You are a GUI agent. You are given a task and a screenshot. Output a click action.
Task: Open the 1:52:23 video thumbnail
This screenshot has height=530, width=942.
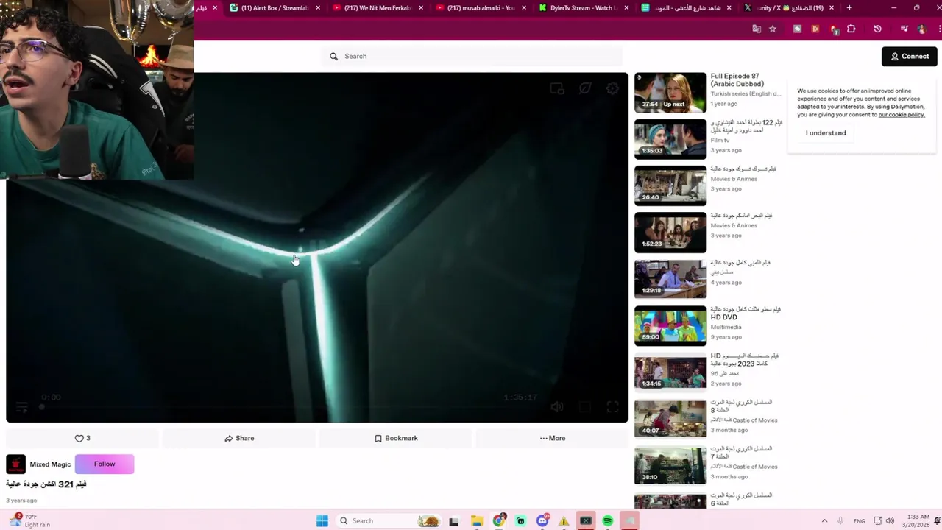(670, 232)
